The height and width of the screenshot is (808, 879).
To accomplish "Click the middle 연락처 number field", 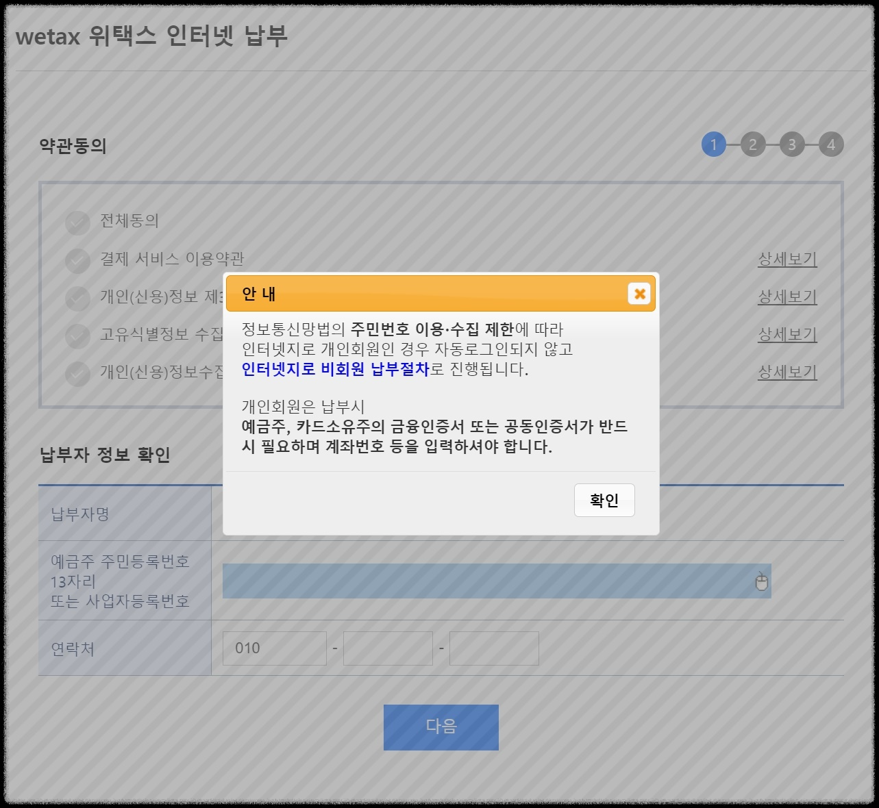I will pos(388,648).
